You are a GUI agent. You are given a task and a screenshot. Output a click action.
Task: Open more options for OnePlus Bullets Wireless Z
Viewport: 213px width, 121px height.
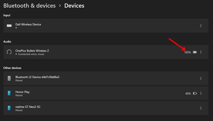[x=201, y=52]
